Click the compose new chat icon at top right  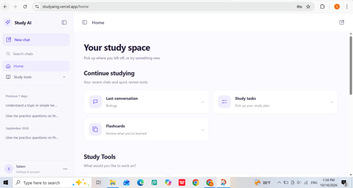[342, 22]
